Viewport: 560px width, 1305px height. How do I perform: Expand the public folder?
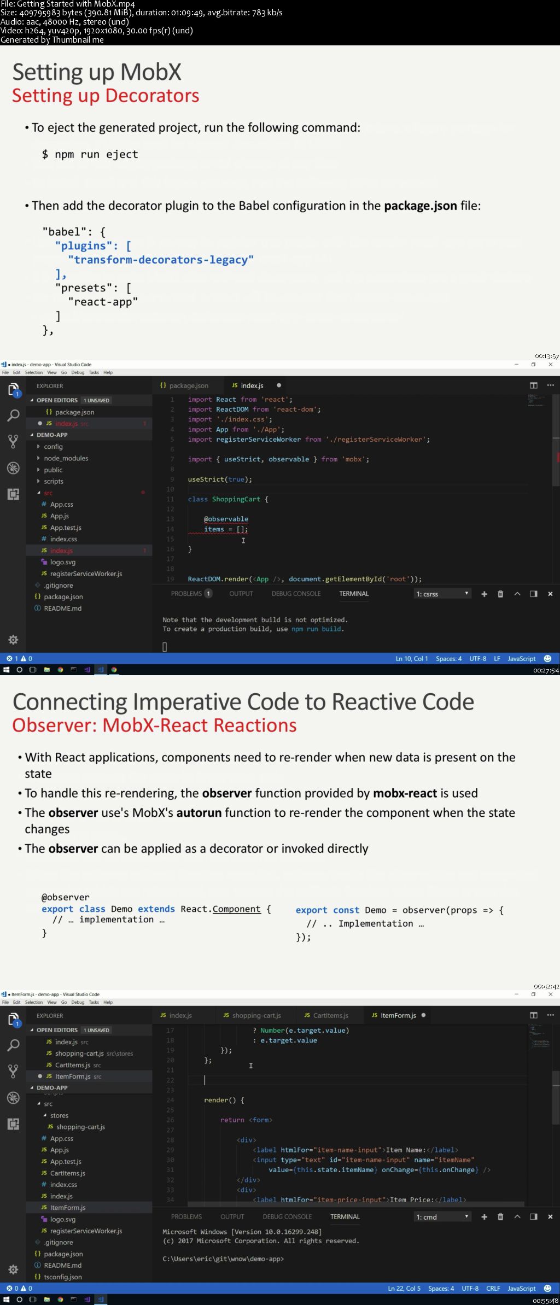(53, 470)
